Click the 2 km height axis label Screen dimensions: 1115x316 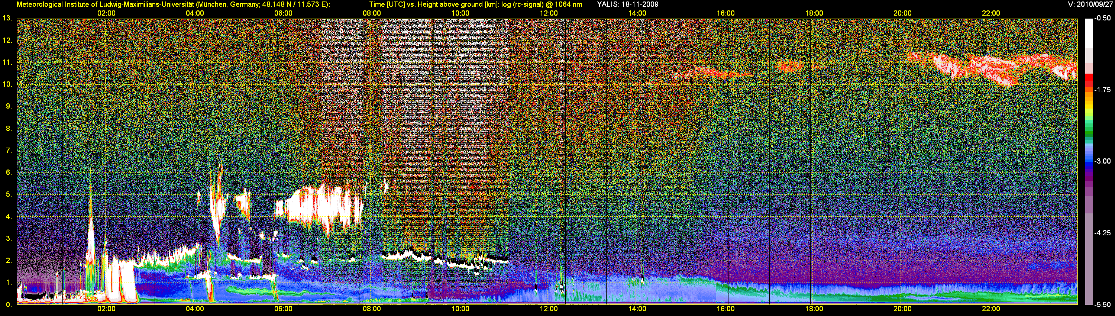[x=9, y=260]
